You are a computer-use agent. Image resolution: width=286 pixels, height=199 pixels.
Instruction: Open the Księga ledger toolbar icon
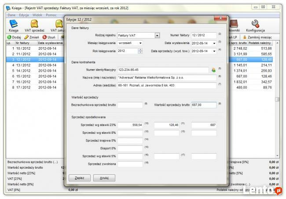click(14, 24)
